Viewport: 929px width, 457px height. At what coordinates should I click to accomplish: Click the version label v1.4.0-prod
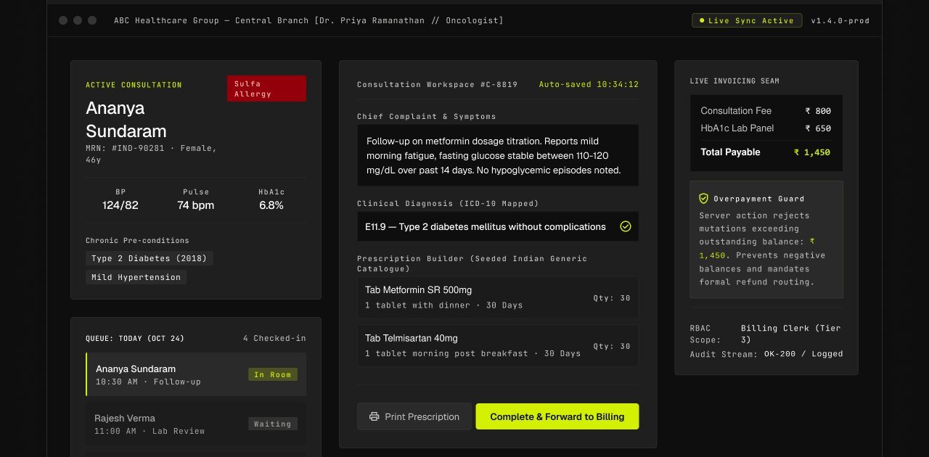[840, 21]
